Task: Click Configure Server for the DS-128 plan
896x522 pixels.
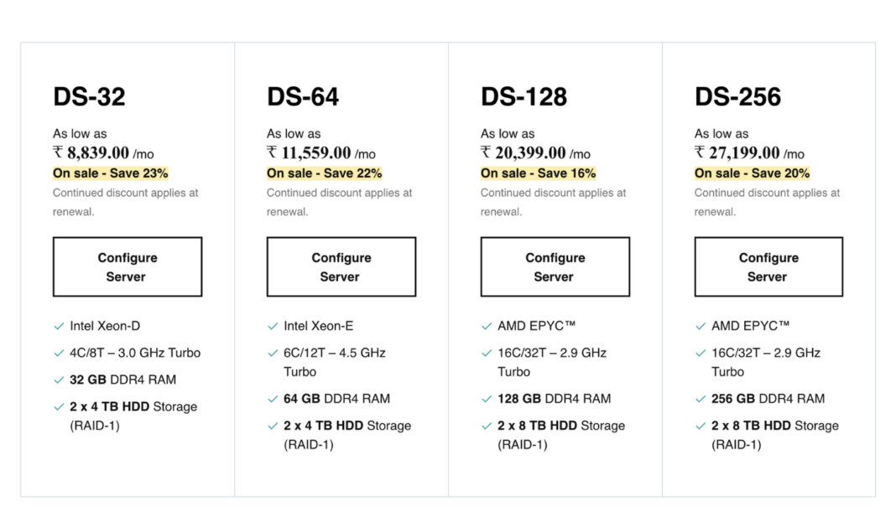Action: click(555, 266)
